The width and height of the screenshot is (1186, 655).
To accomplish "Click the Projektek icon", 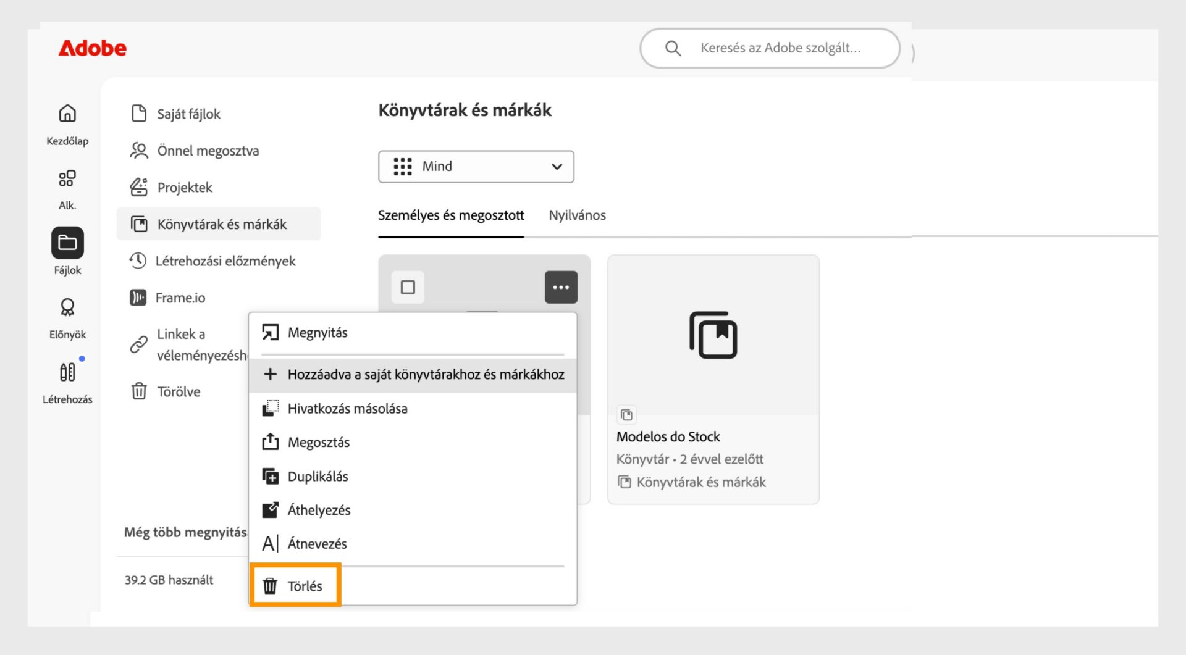I will 139,187.
